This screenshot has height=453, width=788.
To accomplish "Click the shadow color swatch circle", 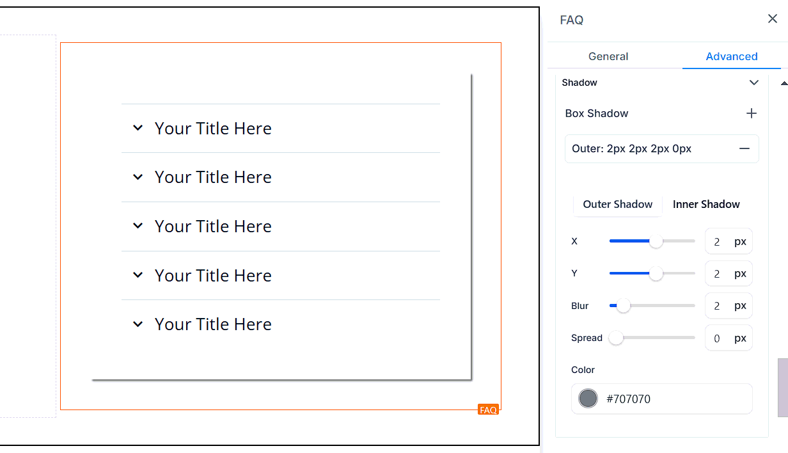I will point(587,399).
